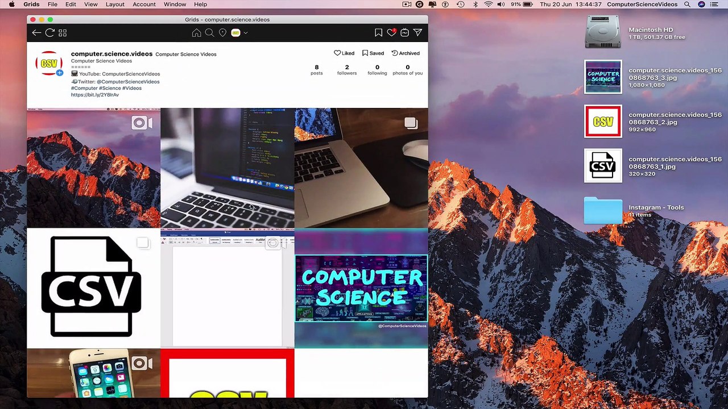This screenshot has height=409, width=728.
Task: Open the date and time menu
Action: (x=570, y=5)
